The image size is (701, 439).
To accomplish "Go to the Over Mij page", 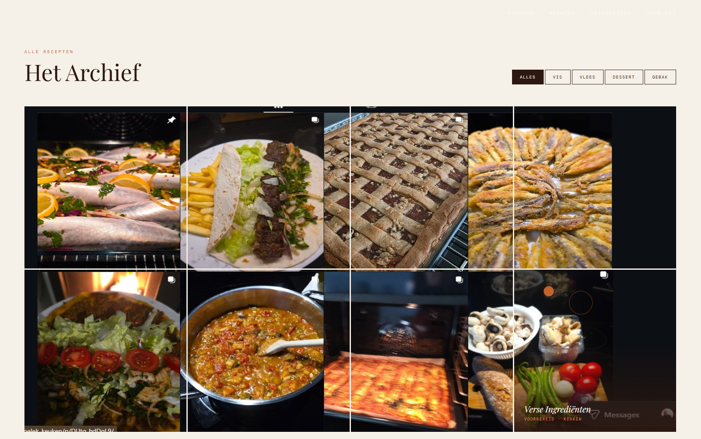I will tap(661, 13).
